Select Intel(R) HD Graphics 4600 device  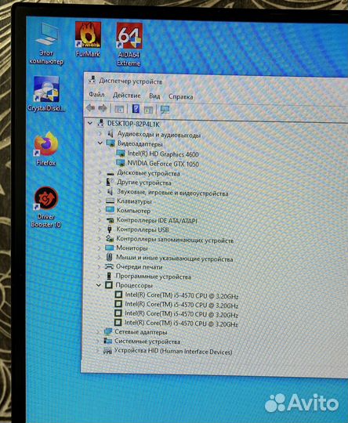pyautogui.click(x=163, y=154)
